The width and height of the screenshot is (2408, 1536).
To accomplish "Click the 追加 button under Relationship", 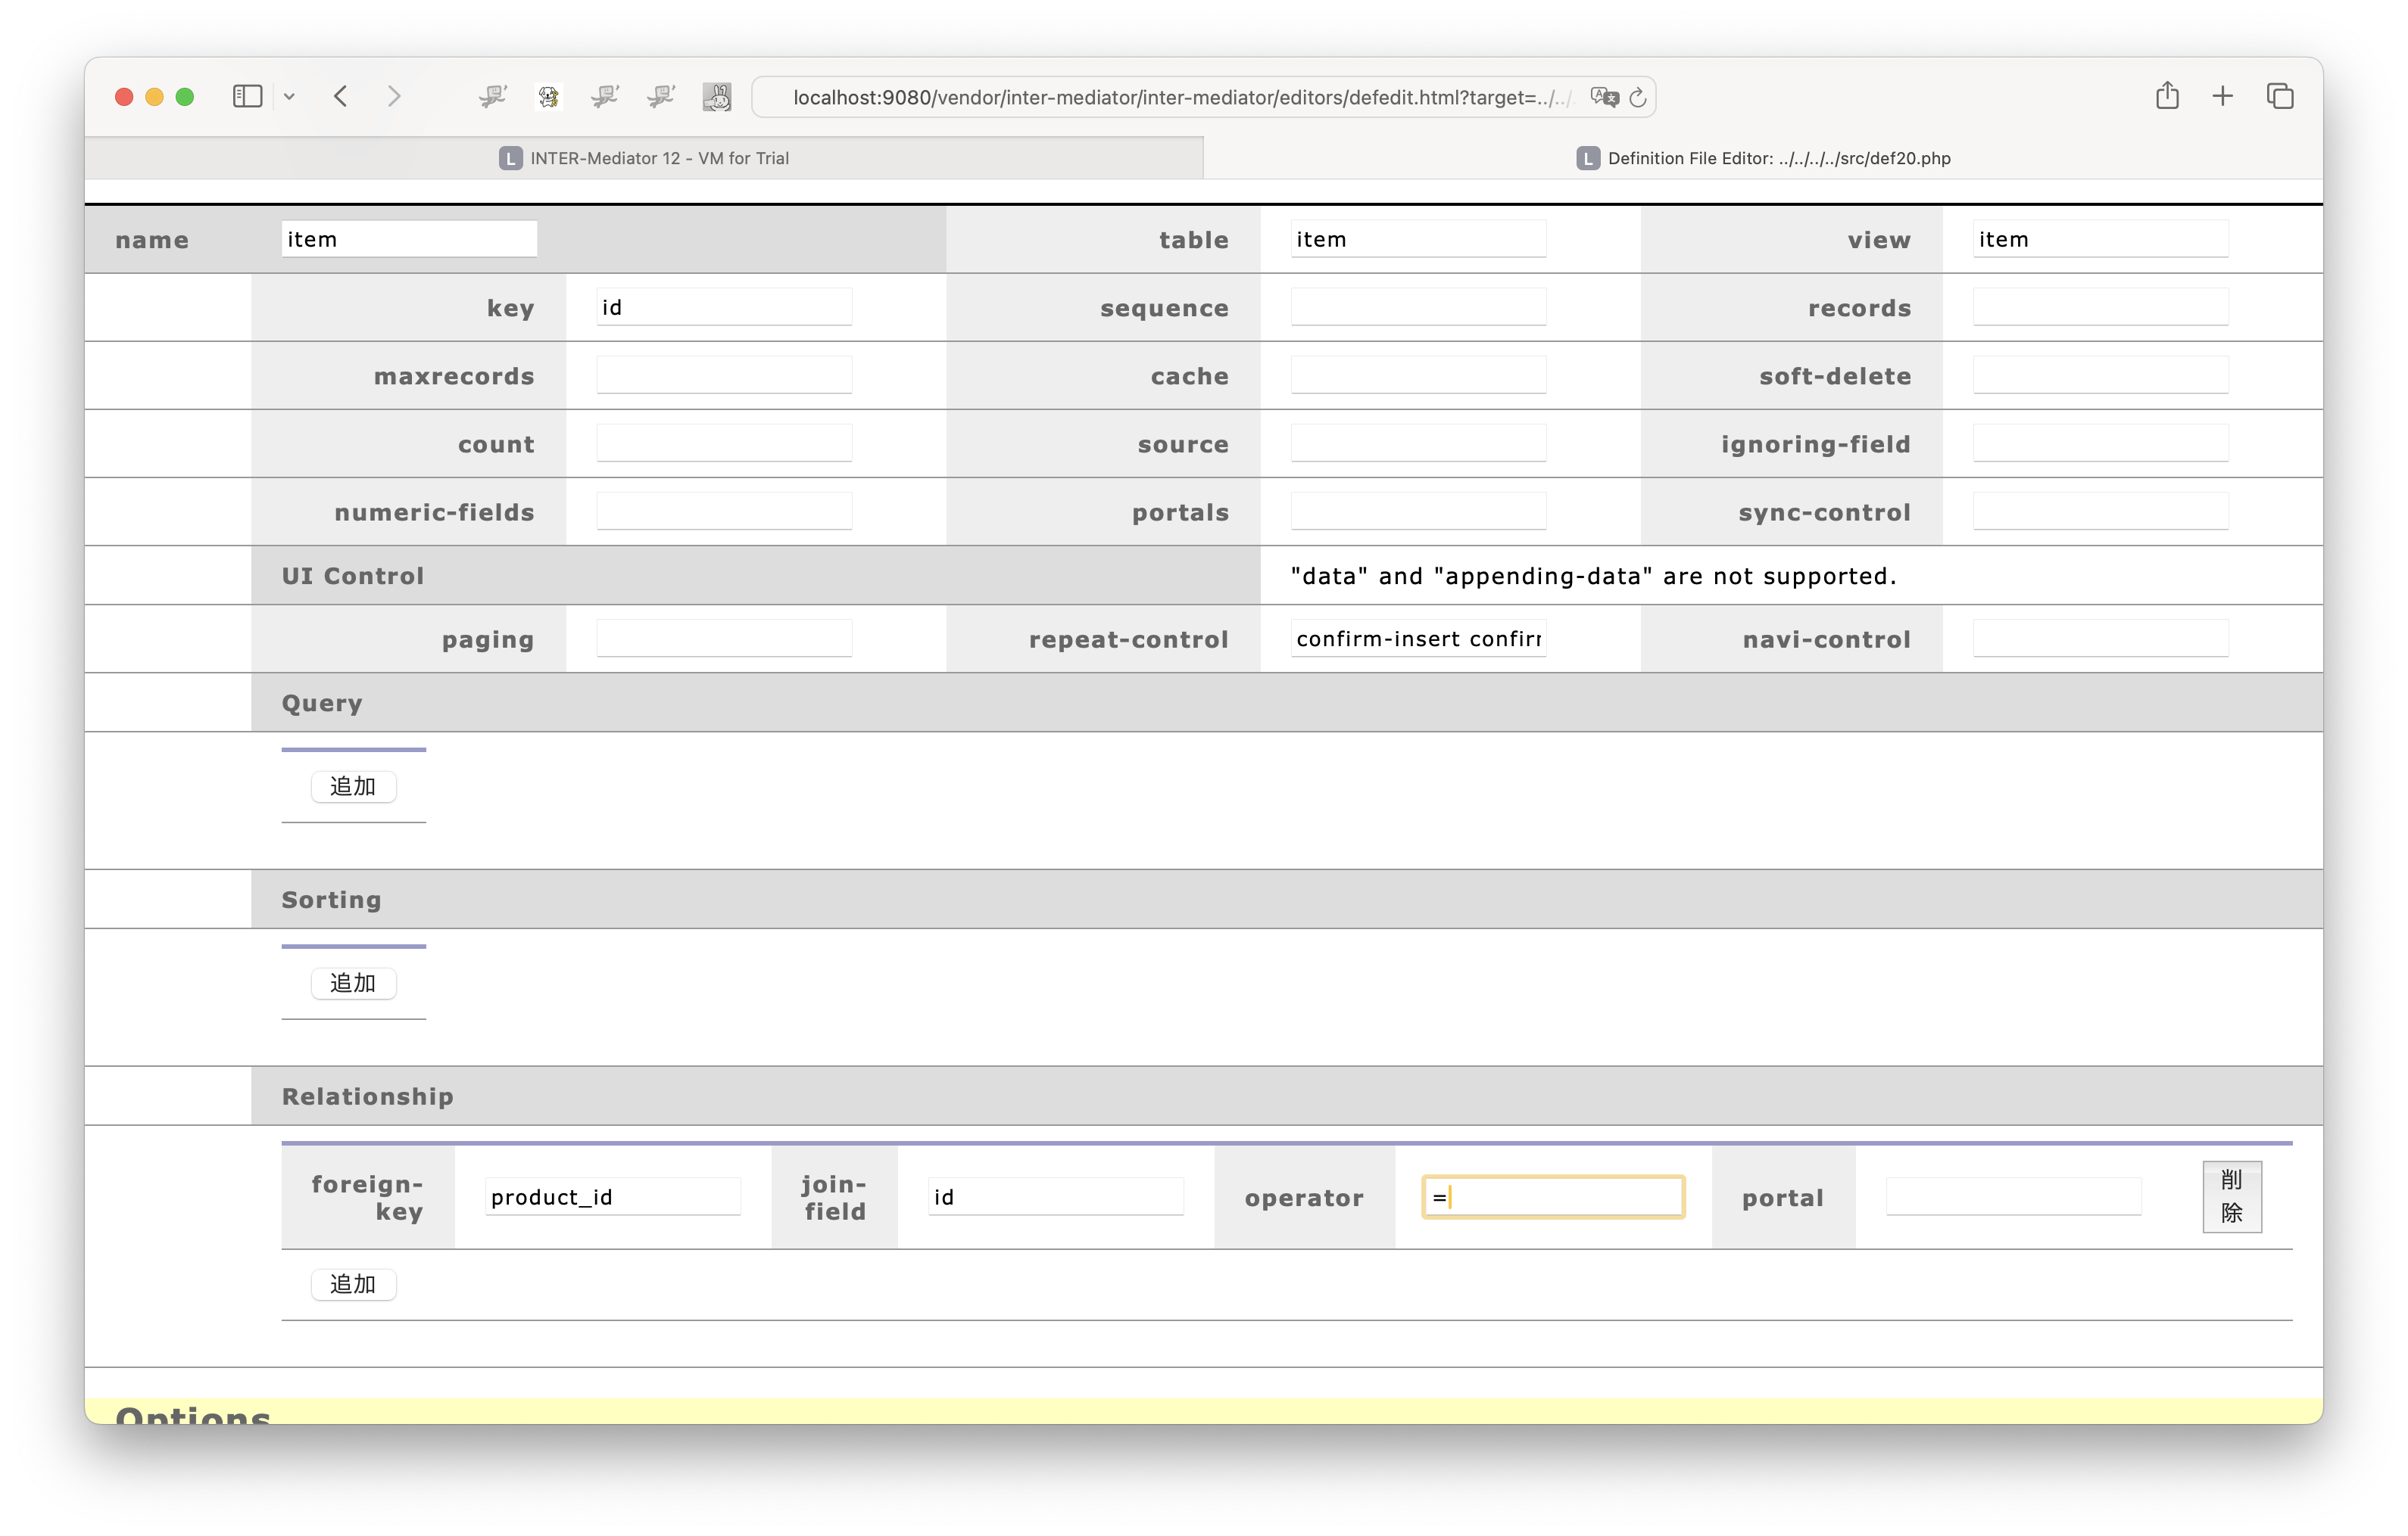I will pos(353,1284).
